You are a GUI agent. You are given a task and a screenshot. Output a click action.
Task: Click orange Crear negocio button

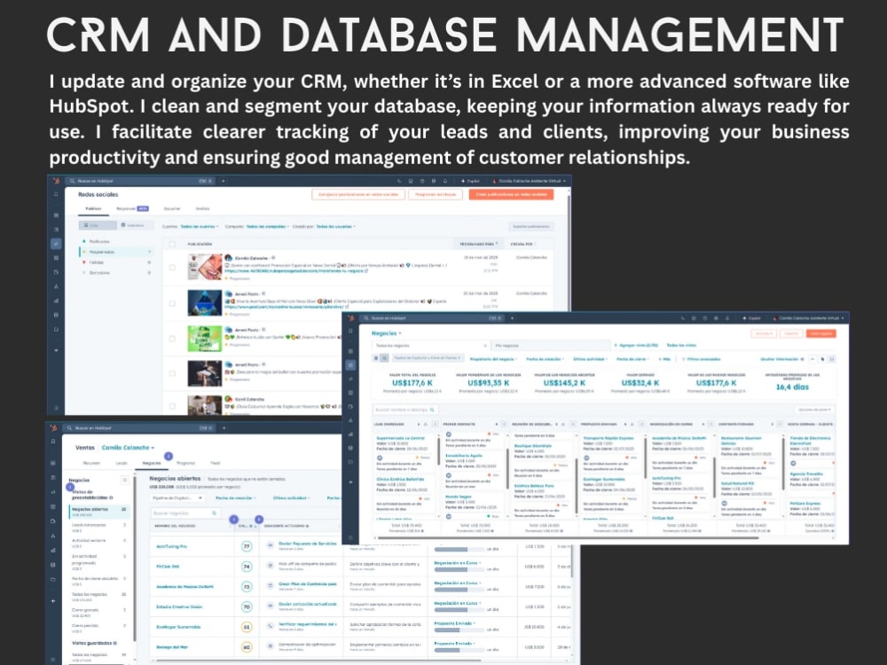820,333
